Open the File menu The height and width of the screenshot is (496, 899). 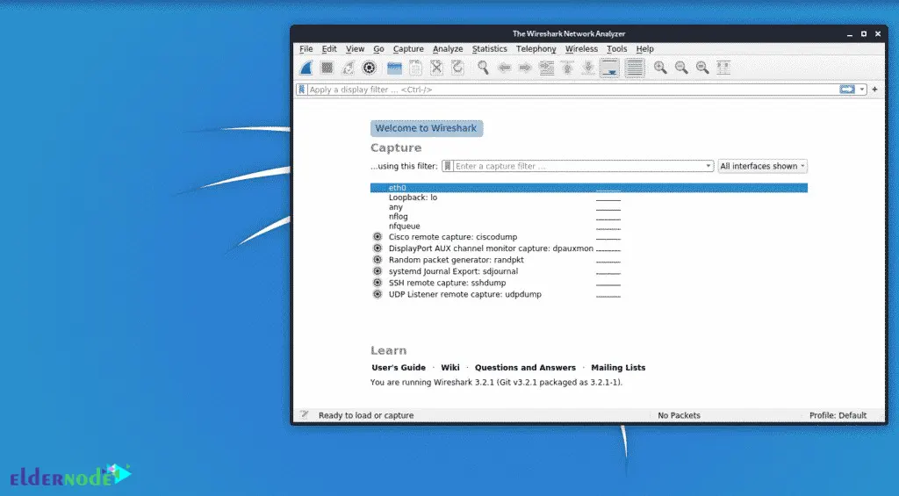(x=306, y=49)
